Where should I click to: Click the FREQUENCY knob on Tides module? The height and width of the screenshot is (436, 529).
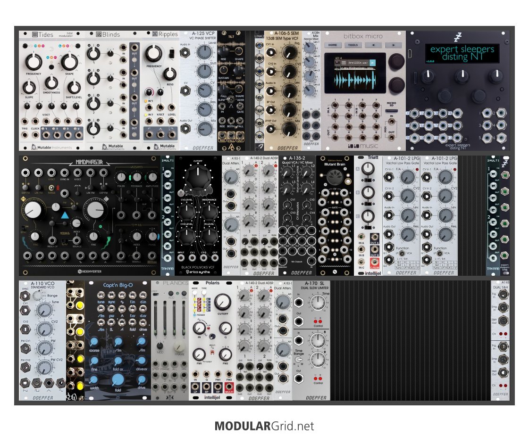coord(34,62)
